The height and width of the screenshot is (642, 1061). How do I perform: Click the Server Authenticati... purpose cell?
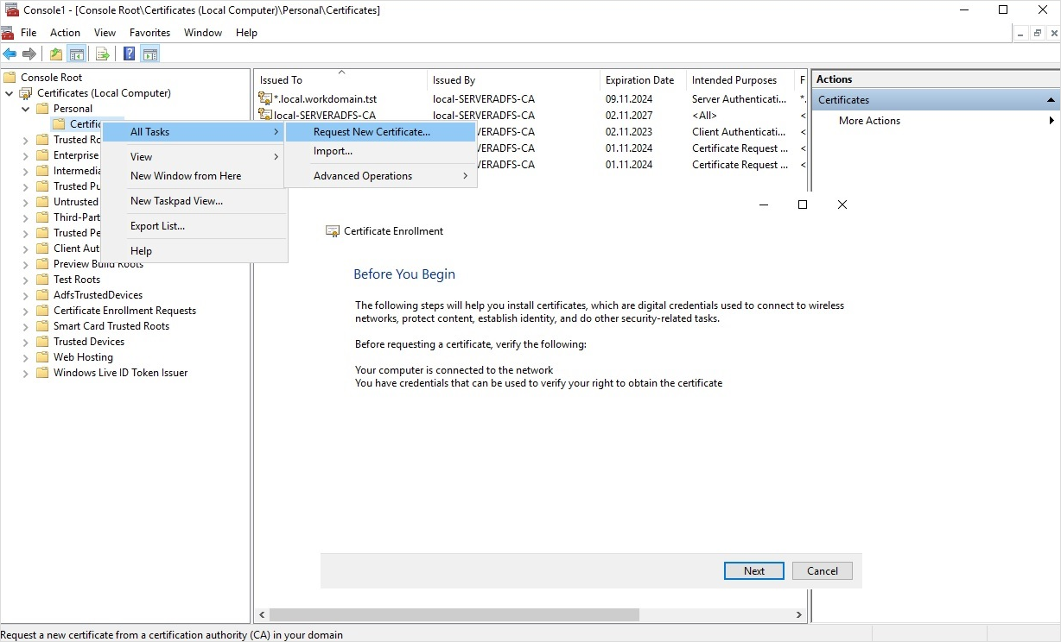tap(740, 99)
